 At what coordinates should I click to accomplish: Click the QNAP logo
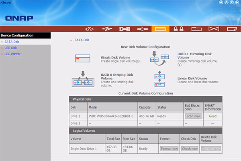pos(19,18)
